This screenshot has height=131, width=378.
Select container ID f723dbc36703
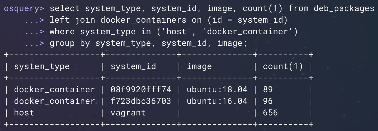(141, 101)
